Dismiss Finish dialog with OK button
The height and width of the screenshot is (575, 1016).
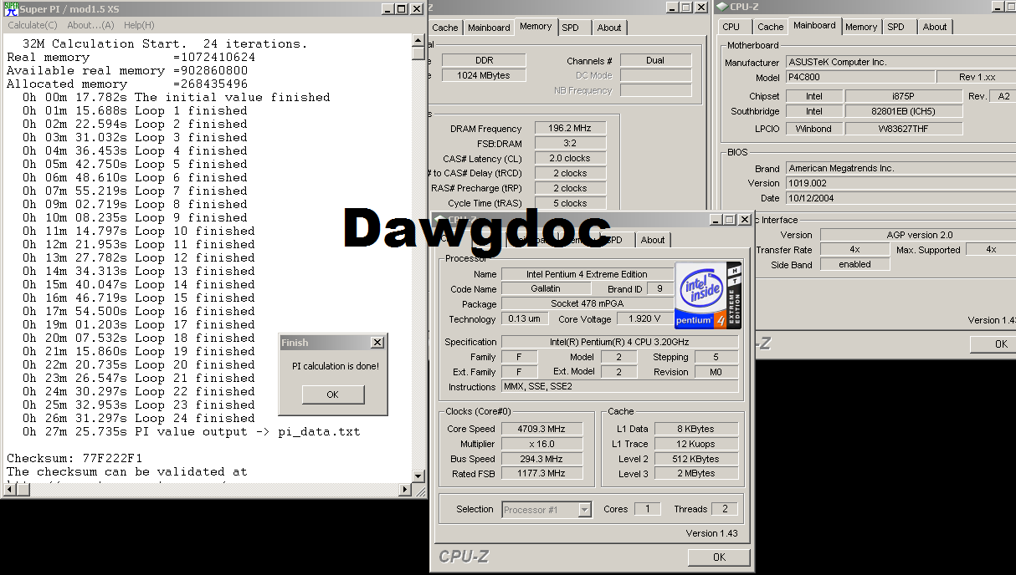[x=332, y=394]
